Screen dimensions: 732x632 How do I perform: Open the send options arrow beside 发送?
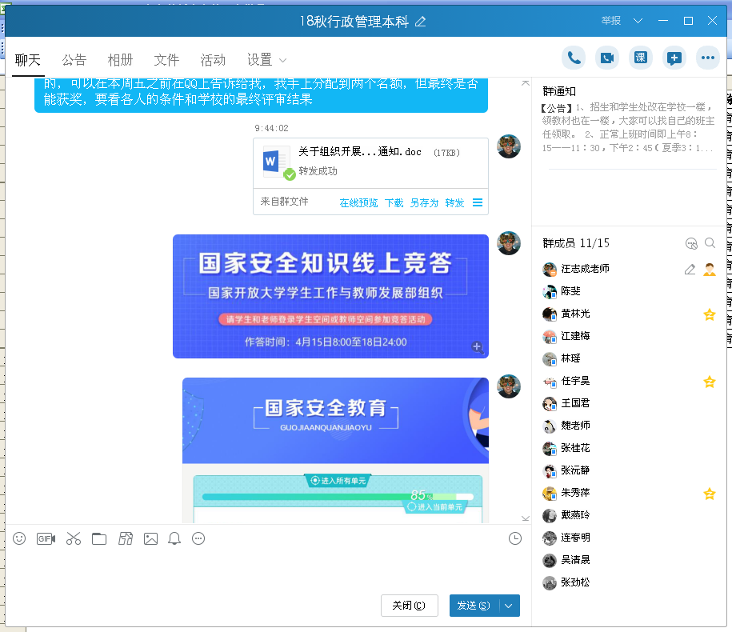point(509,606)
